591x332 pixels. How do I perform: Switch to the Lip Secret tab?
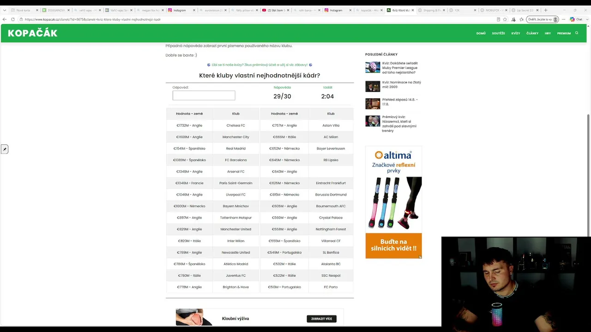[x=525, y=10]
